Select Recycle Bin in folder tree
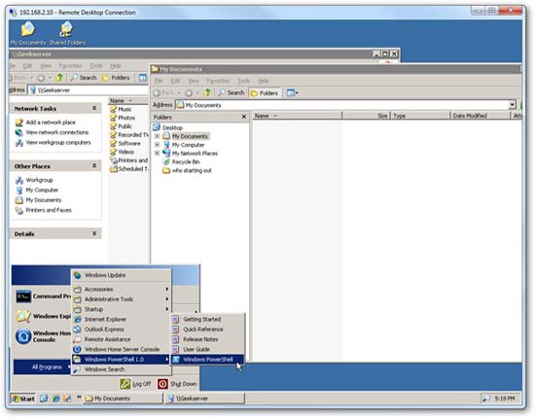535x418 pixels. pos(186,161)
